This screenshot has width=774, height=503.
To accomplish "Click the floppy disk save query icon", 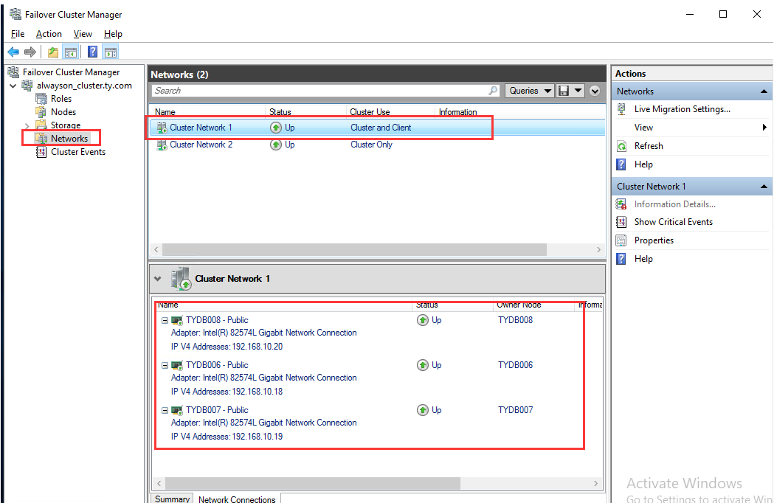I will coord(563,91).
